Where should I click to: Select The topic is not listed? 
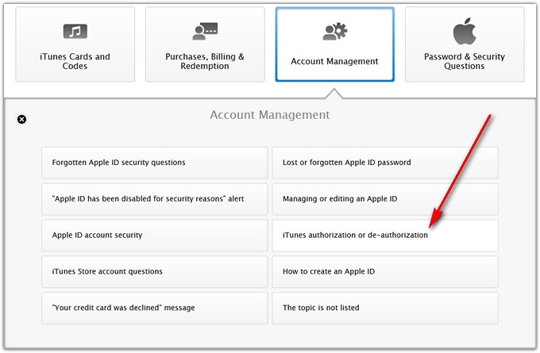coord(385,309)
